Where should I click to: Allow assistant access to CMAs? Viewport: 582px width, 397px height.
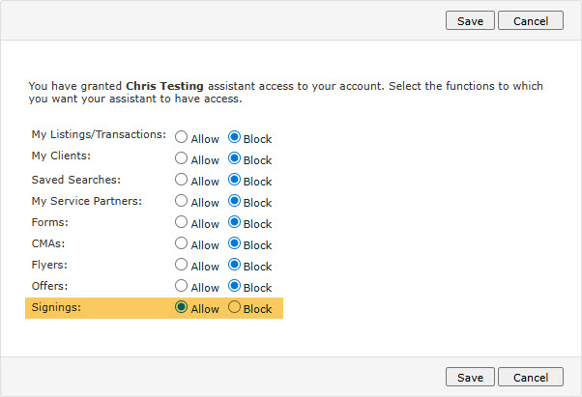click(x=182, y=244)
